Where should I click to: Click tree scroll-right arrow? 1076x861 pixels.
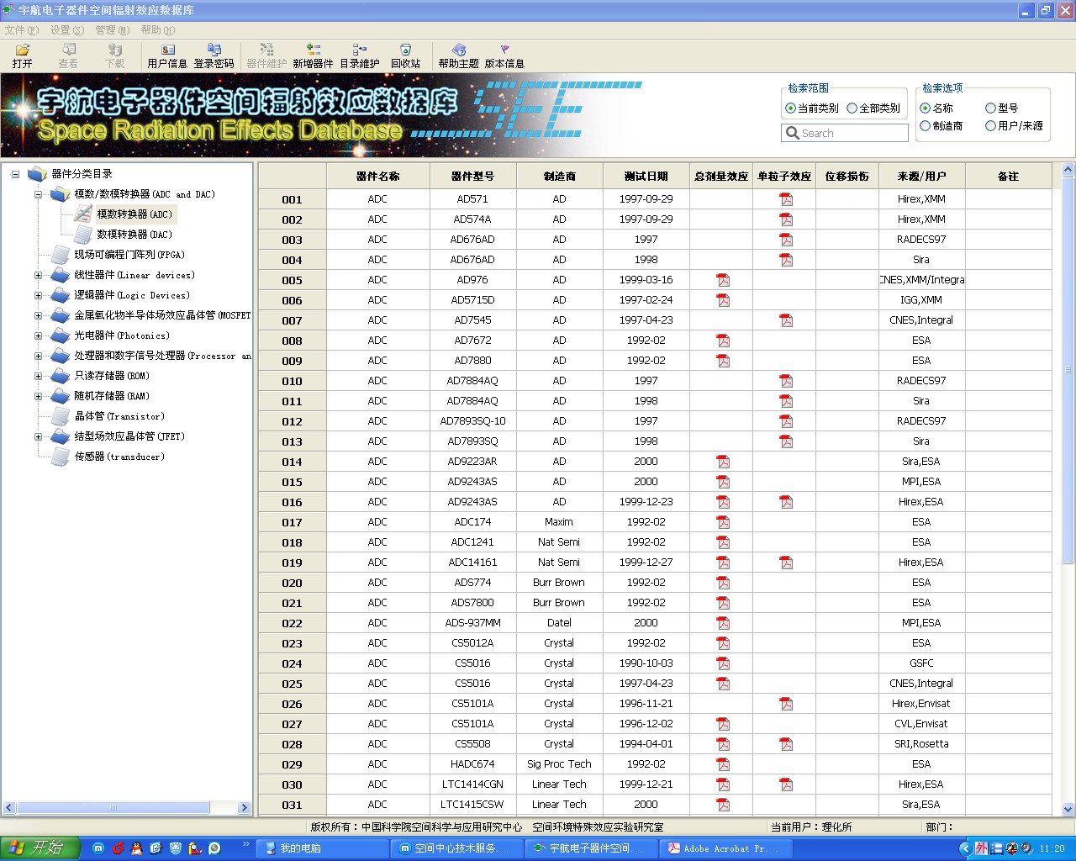coord(245,808)
